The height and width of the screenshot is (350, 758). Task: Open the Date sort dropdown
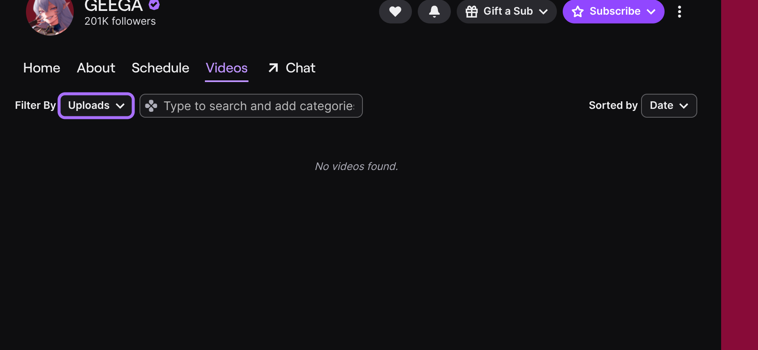point(669,106)
